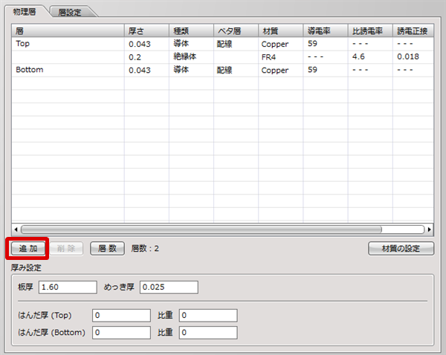The width and height of the screenshot is (446, 355).
Task: Click the 厚さ column header
Action: coord(146,30)
